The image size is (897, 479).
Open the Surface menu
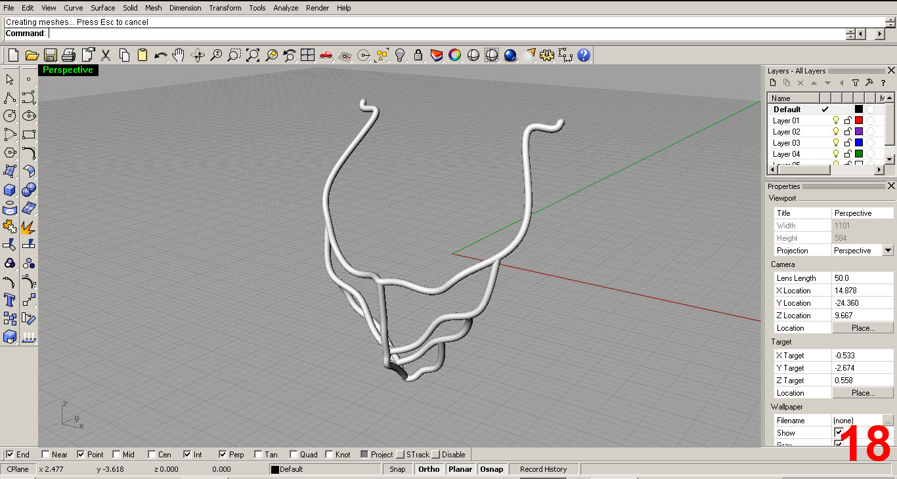point(103,8)
